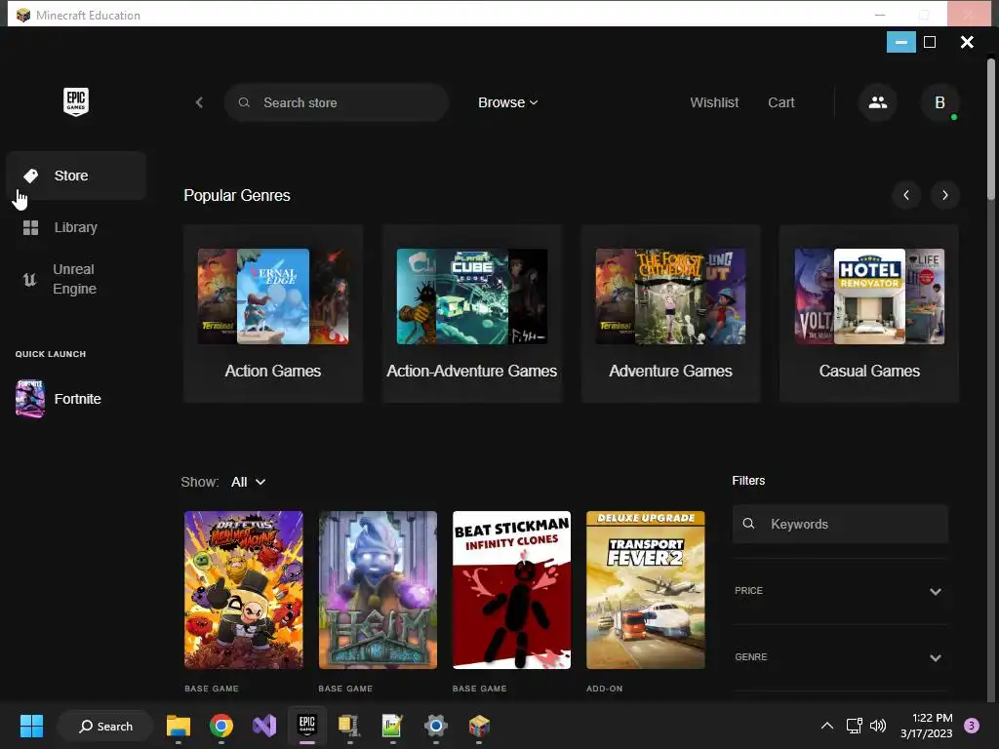Click the Store tag icon
Viewport: 999px width, 749px height.
(x=30, y=176)
